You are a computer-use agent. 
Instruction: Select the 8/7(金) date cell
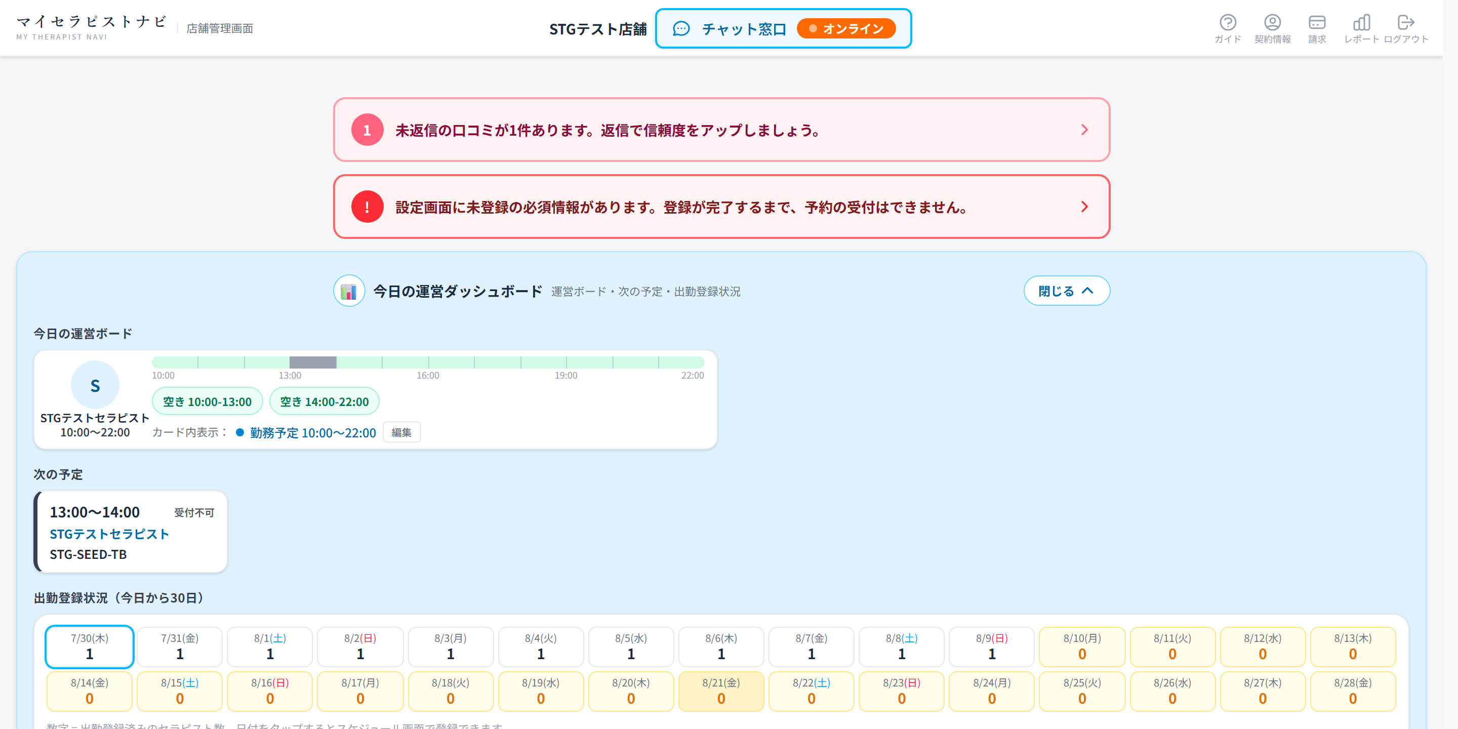(811, 646)
